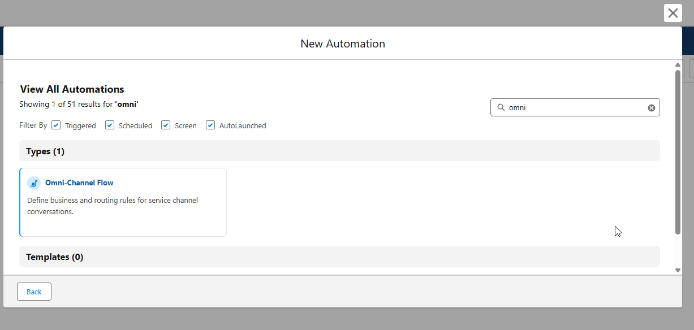Viewport: 694px width, 330px height.
Task: Collapse the Types (1) section header
Action: click(x=45, y=151)
